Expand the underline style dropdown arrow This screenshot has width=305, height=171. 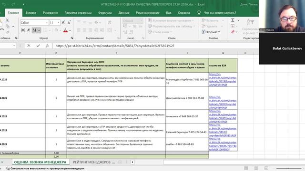39,30
